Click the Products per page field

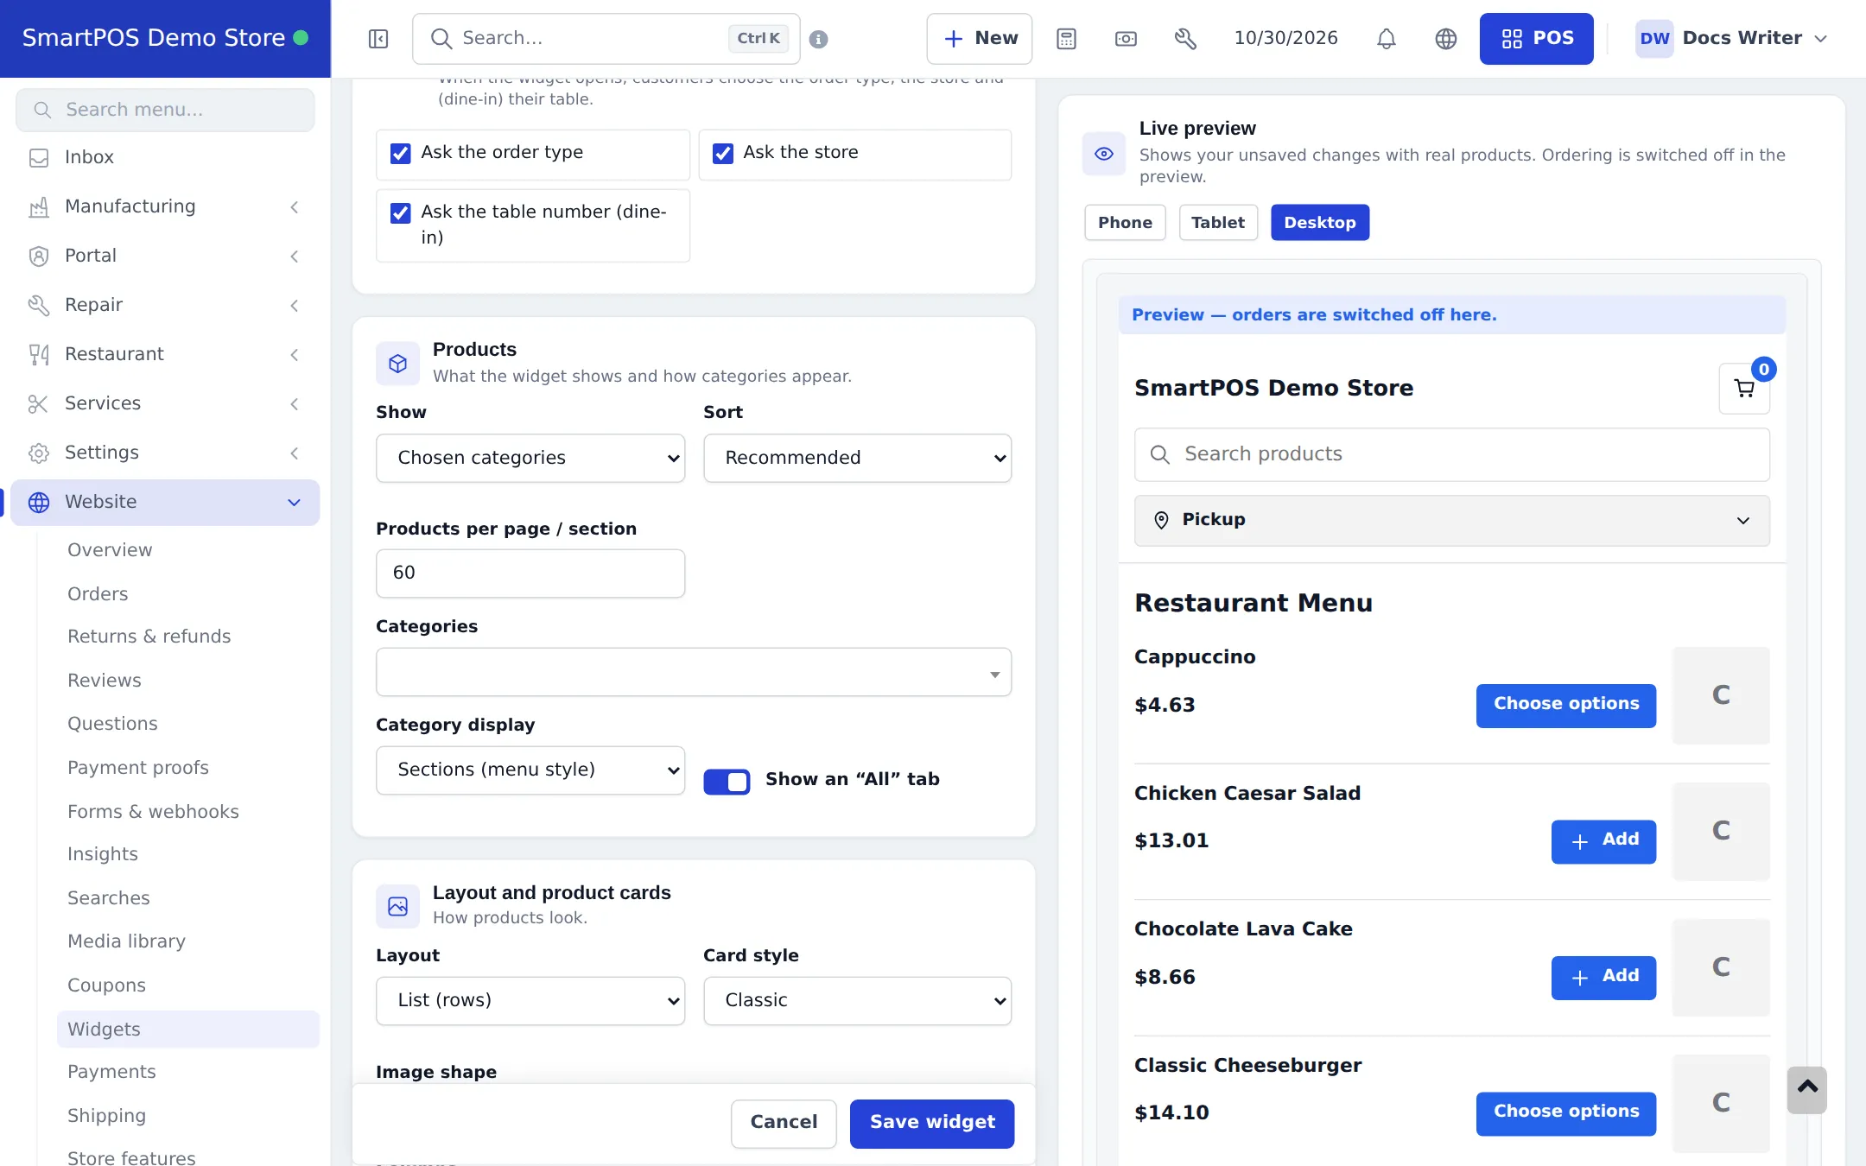click(530, 573)
